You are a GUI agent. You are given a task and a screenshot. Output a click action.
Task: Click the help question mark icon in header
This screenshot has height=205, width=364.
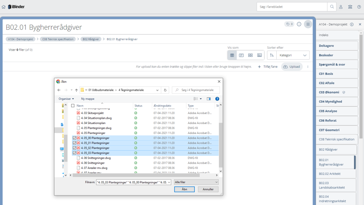(359, 7)
